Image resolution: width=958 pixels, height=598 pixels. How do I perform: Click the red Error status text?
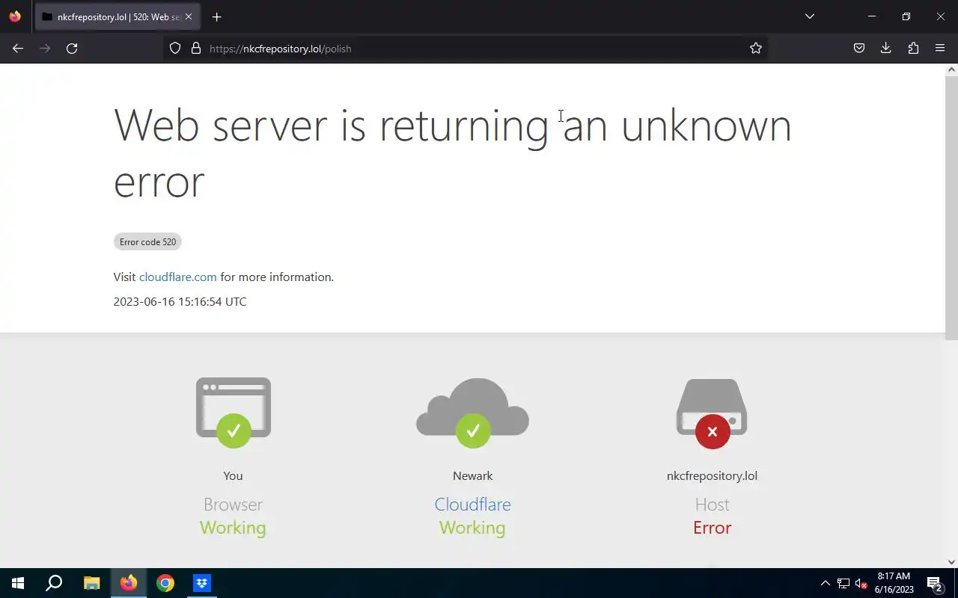tap(712, 528)
